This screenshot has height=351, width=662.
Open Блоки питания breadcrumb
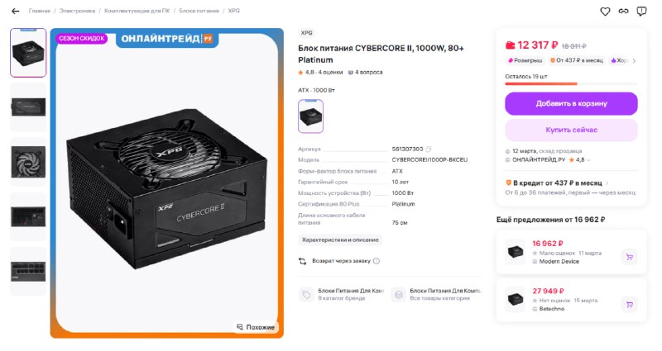coord(199,11)
